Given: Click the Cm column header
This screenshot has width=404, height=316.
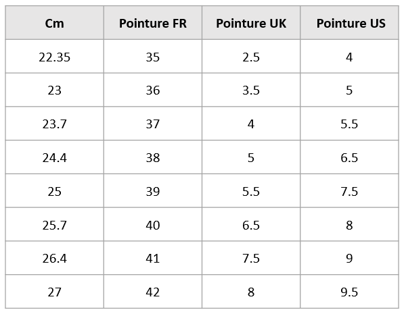Looking at the screenshot, I should coord(54,23).
